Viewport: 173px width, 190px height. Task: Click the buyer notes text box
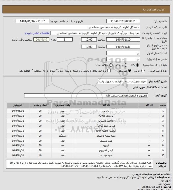[79, 164]
